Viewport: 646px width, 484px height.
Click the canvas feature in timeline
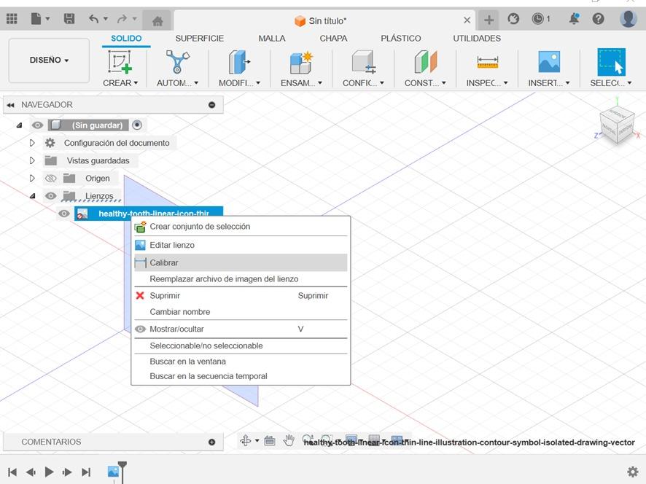113,472
